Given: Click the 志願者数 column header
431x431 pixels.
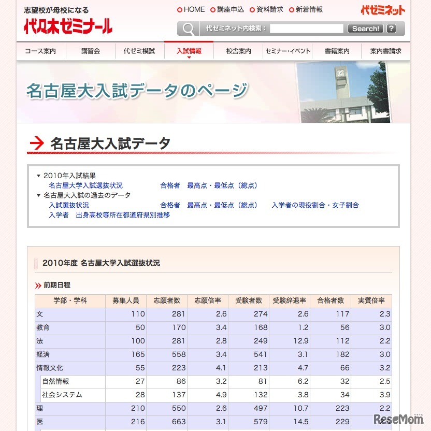Looking at the screenshot, I should [x=167, y=300].
